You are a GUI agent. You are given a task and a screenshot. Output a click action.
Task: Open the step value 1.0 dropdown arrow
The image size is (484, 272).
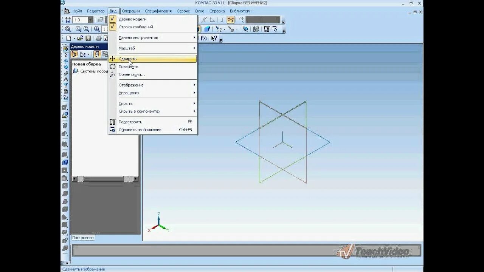tap(91, 20)
